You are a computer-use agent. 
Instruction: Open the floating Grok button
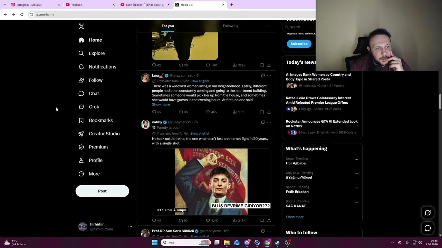(x=427, y=213)
